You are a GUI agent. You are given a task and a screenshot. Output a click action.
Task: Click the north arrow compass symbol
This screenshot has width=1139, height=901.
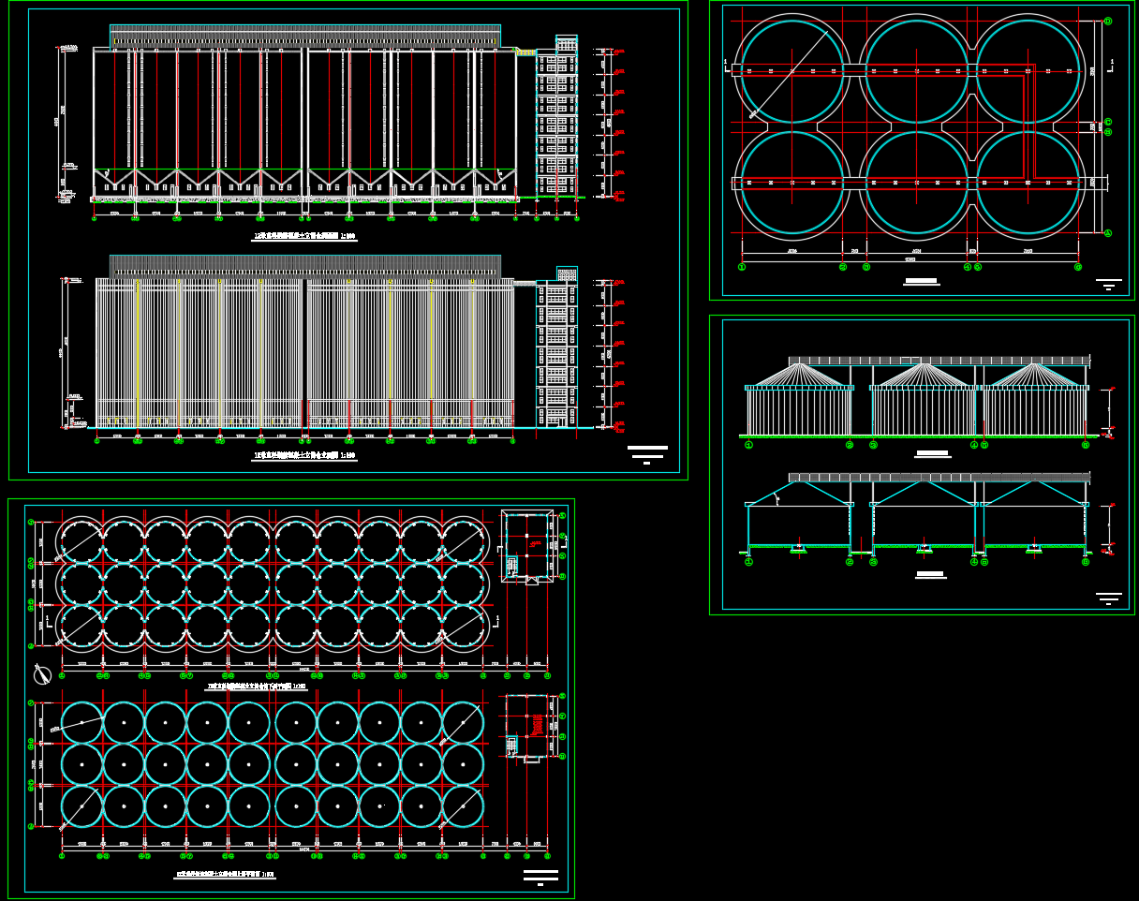coord(42,673)
